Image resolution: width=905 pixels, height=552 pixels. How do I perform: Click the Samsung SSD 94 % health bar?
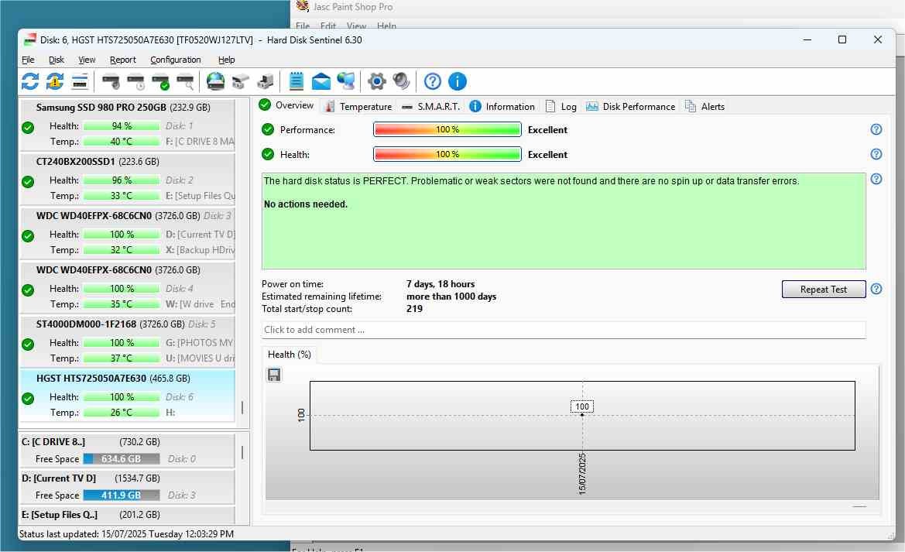click(122, 126)
